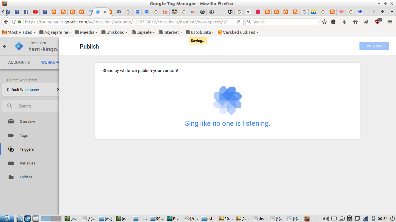Screen dimensions: 396x222
Task: Bookmark this page with the star
Action: point(324,22)
